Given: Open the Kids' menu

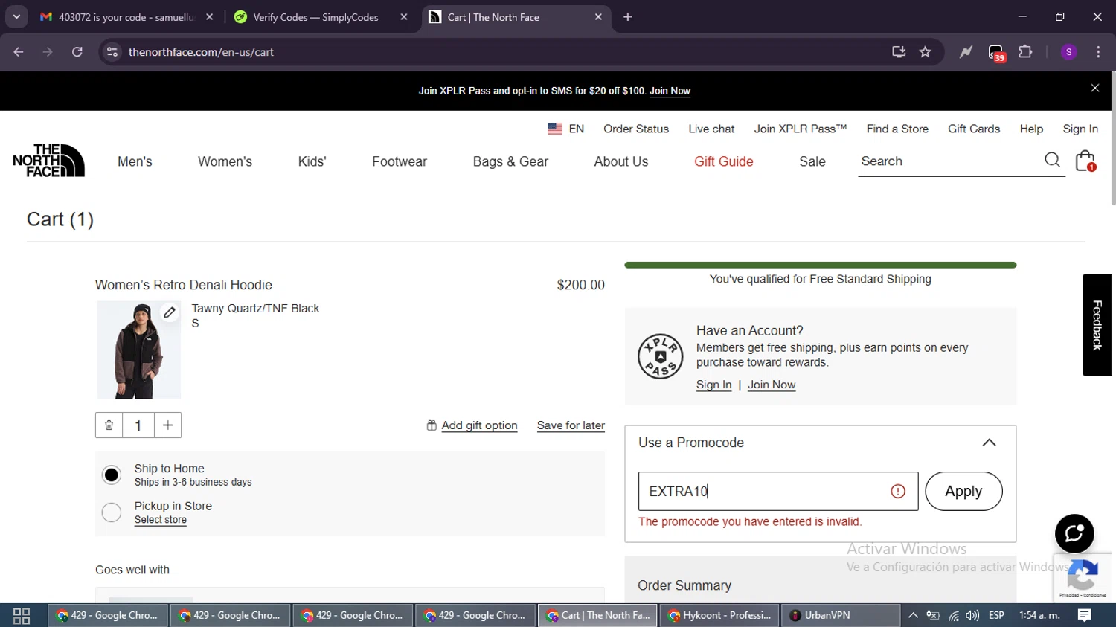Looking at the screenshot, I should click(312, 161).
